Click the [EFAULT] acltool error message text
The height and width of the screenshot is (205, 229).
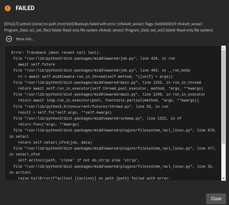109,27
